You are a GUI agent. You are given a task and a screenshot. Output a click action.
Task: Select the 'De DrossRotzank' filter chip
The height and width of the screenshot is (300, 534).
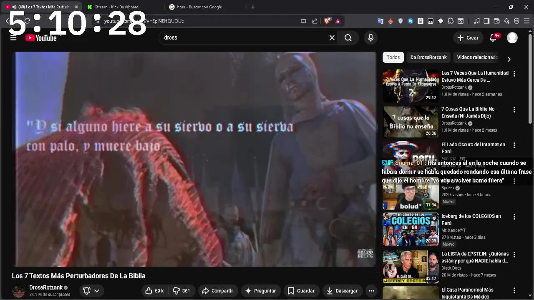click(428, 57)
